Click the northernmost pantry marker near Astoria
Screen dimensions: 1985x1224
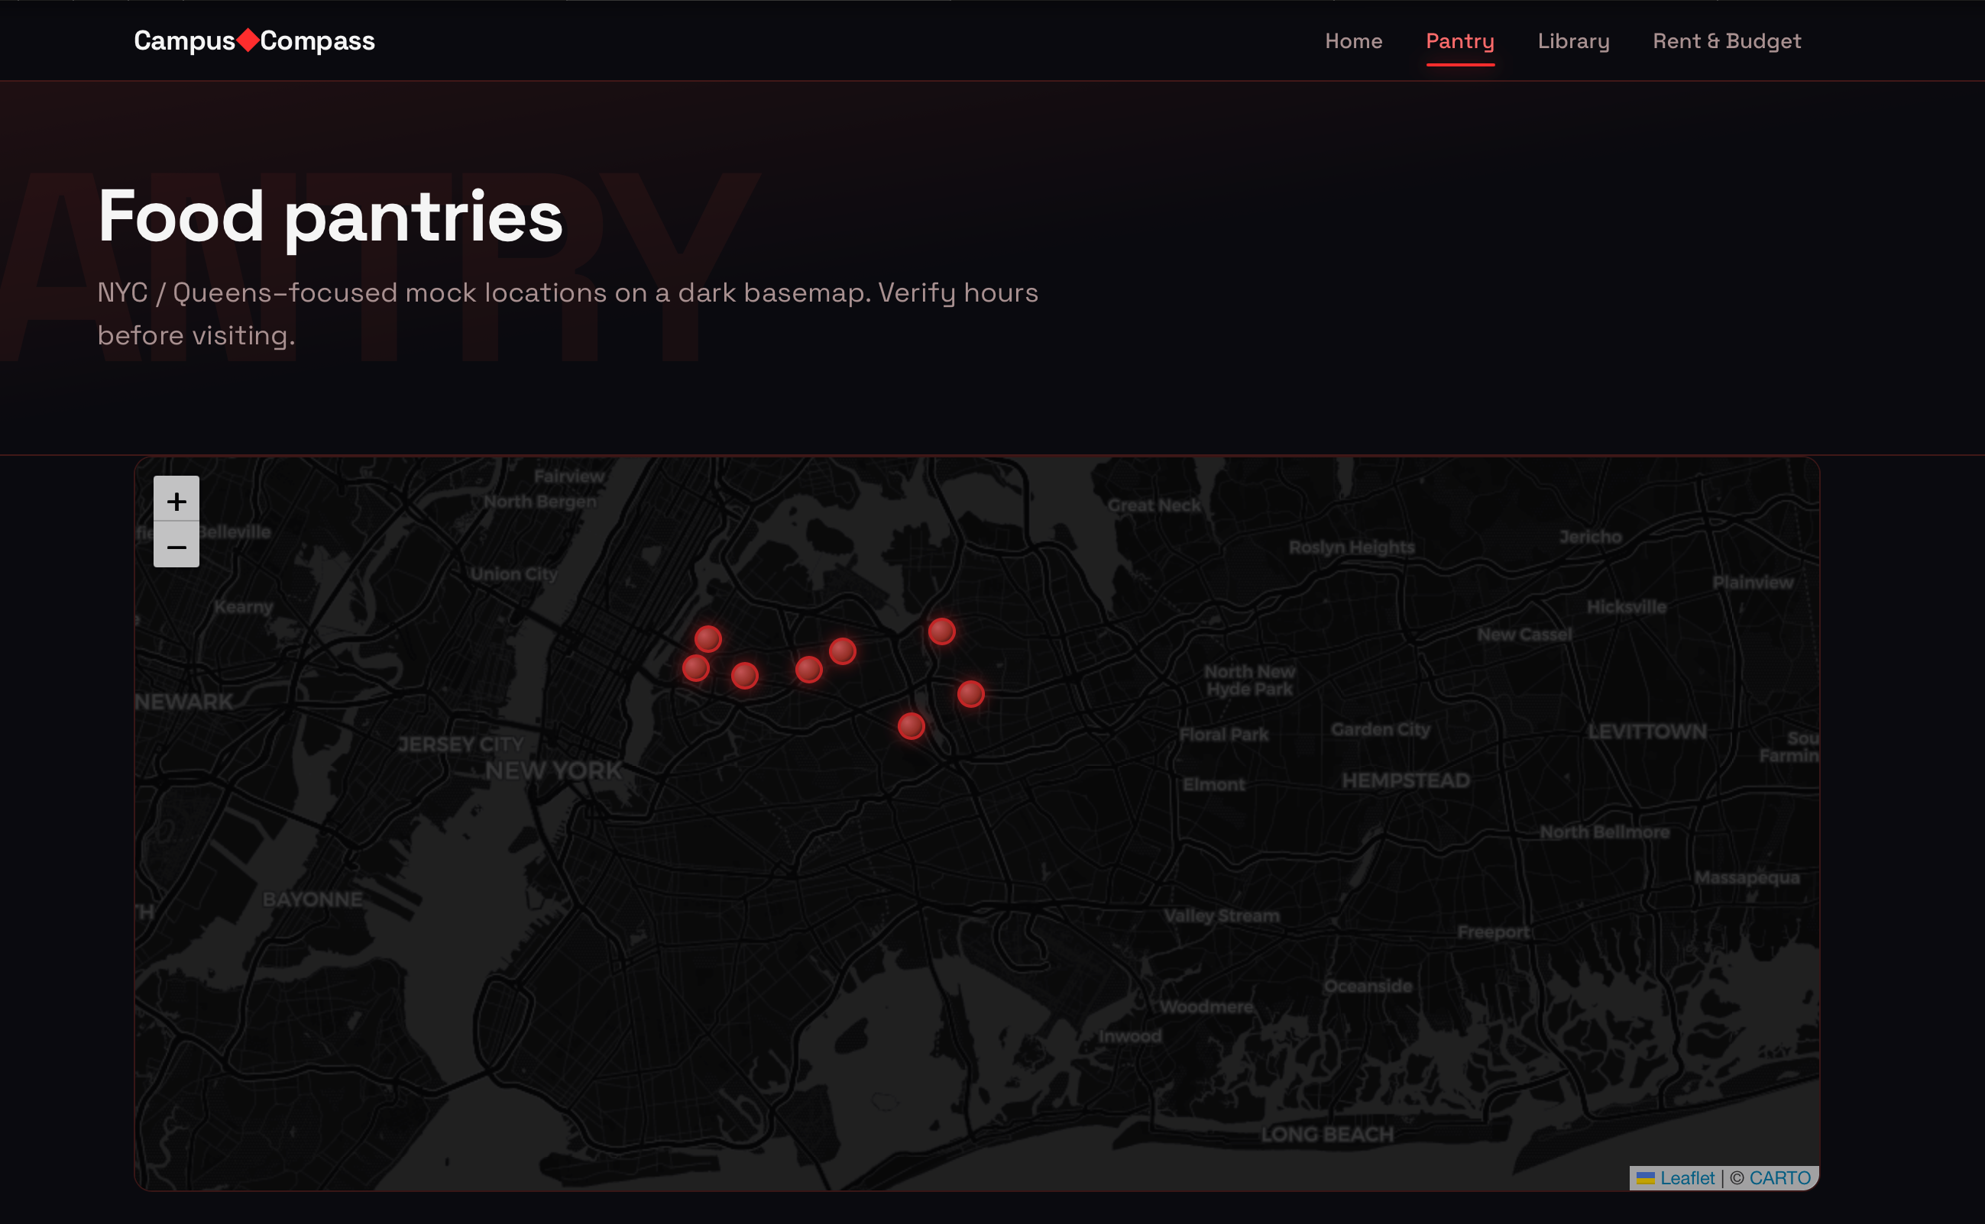708,638
